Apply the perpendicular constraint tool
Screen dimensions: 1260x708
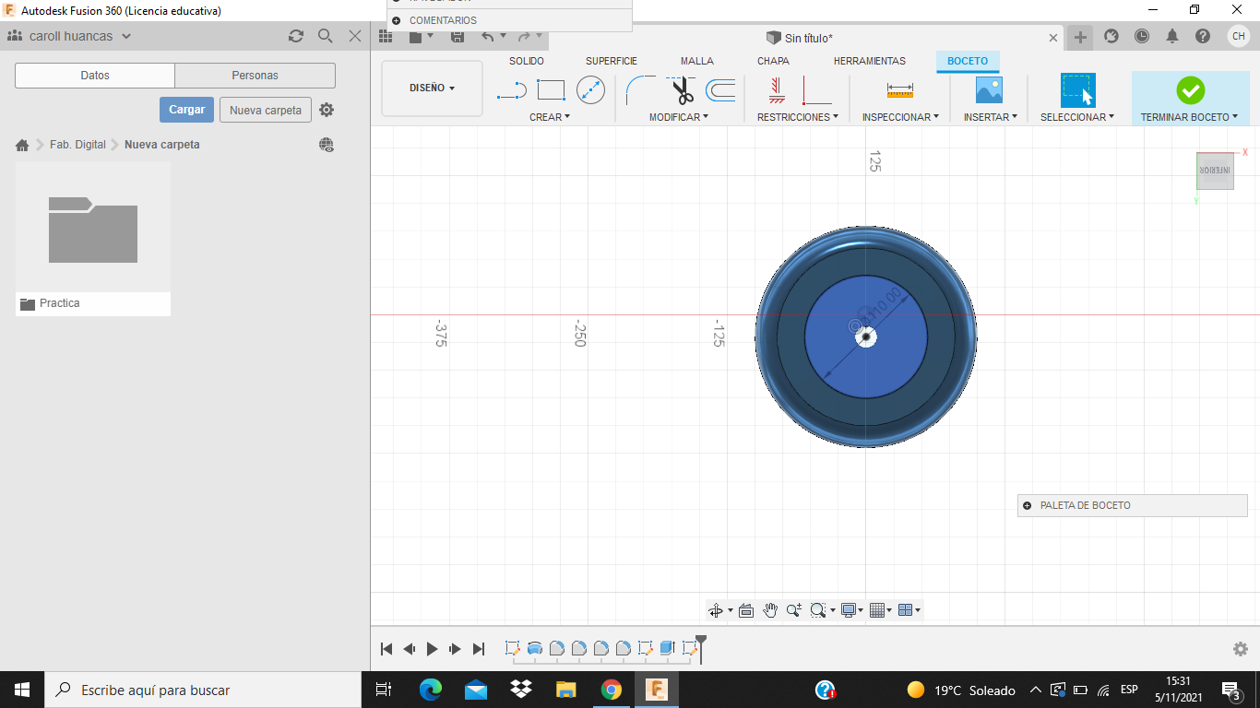click(x=816, y=90)
